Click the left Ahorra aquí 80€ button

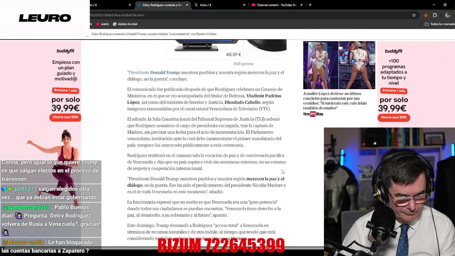65,117
